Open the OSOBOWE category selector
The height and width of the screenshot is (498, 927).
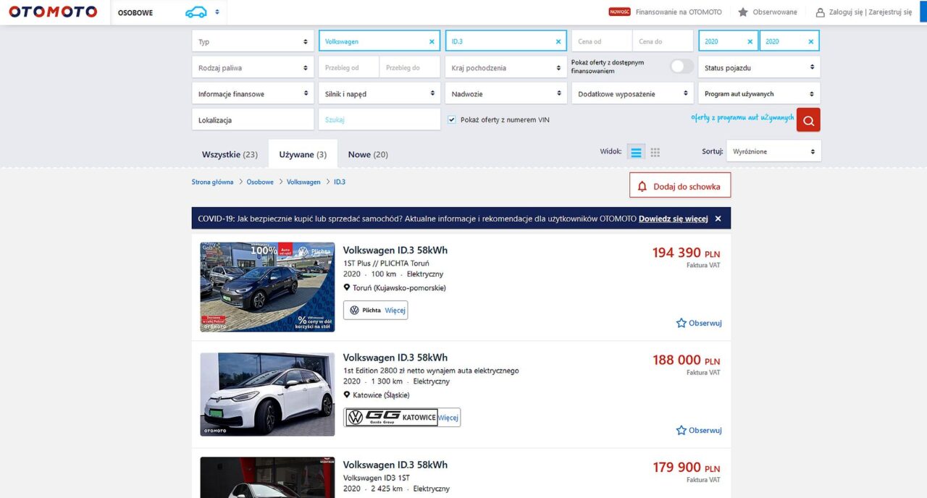(x=169, y=12)
